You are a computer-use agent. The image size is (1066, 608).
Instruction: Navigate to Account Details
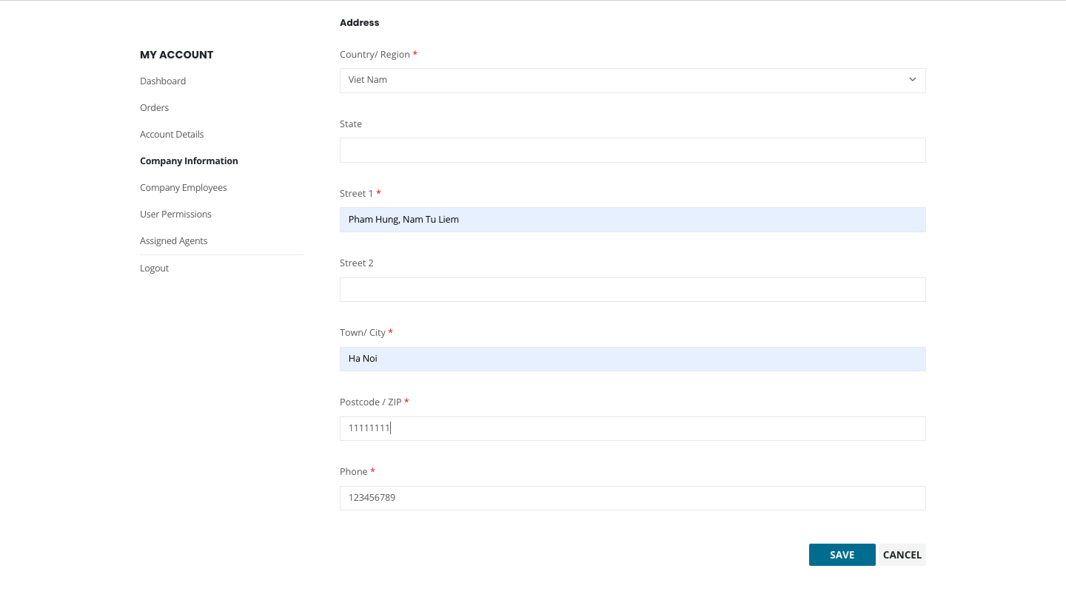[x=172, y=135]
